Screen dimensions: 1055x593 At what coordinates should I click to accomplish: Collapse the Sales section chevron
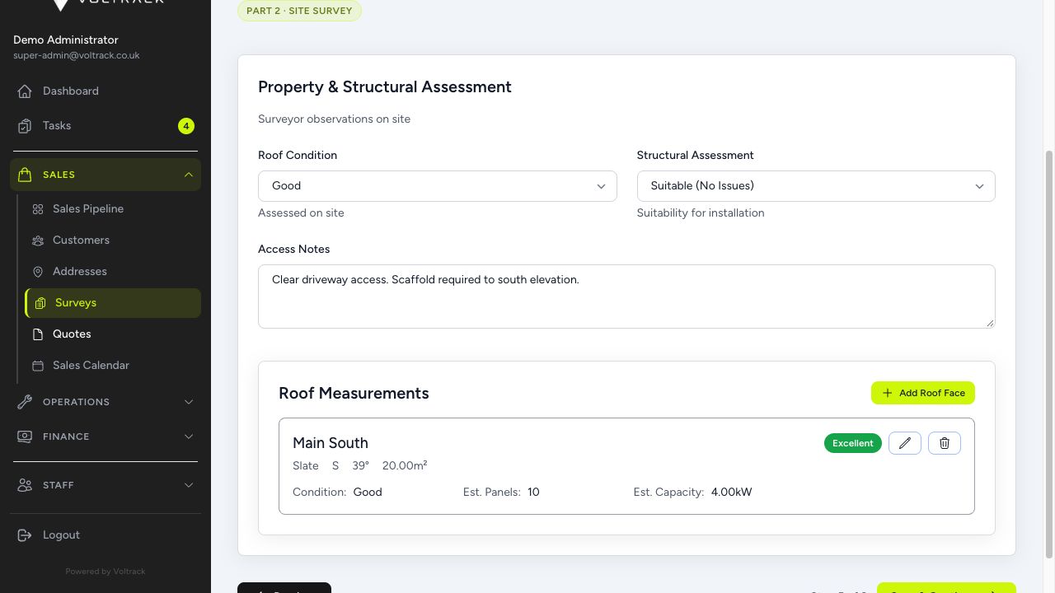tap(189, 175)
